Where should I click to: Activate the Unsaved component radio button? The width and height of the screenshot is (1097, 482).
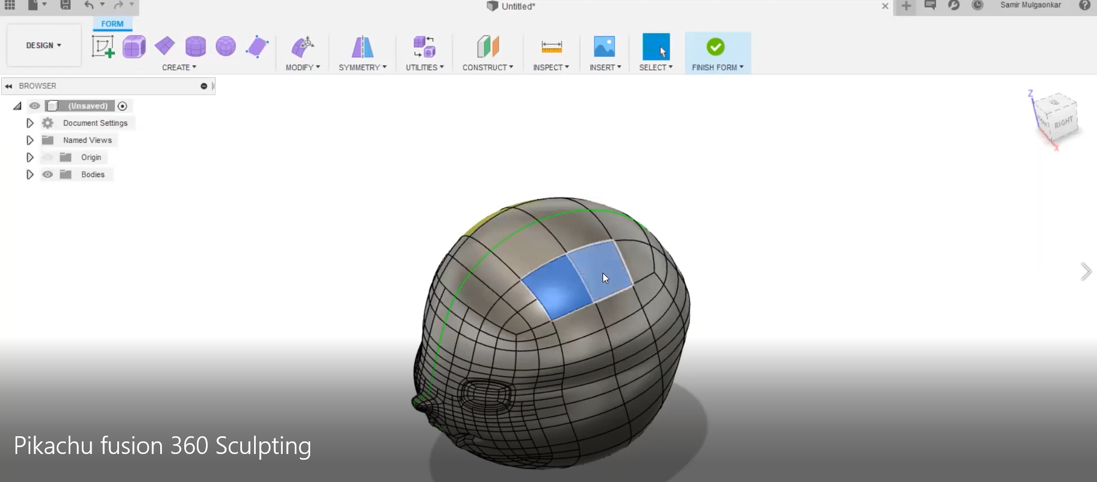[x=122, y=106]
